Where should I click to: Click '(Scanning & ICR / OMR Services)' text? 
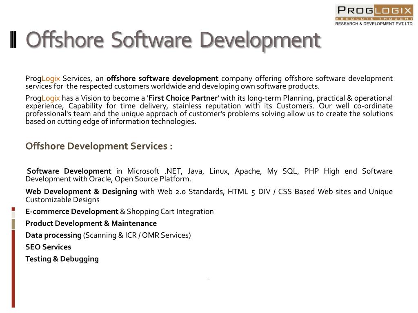tap(137, 235)
